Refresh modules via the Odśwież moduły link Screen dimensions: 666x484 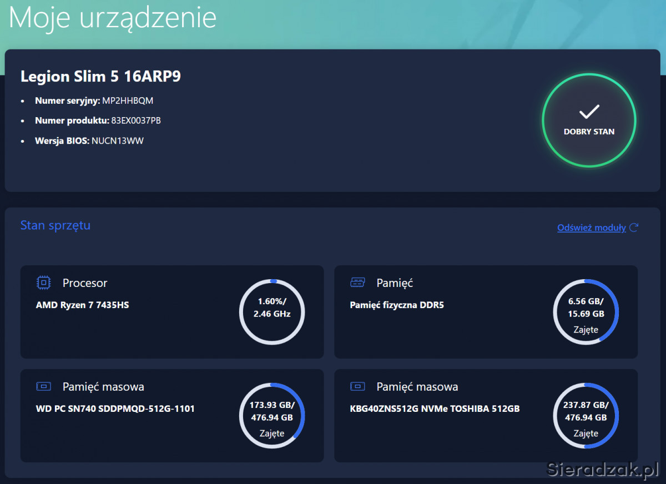[592, 228]
